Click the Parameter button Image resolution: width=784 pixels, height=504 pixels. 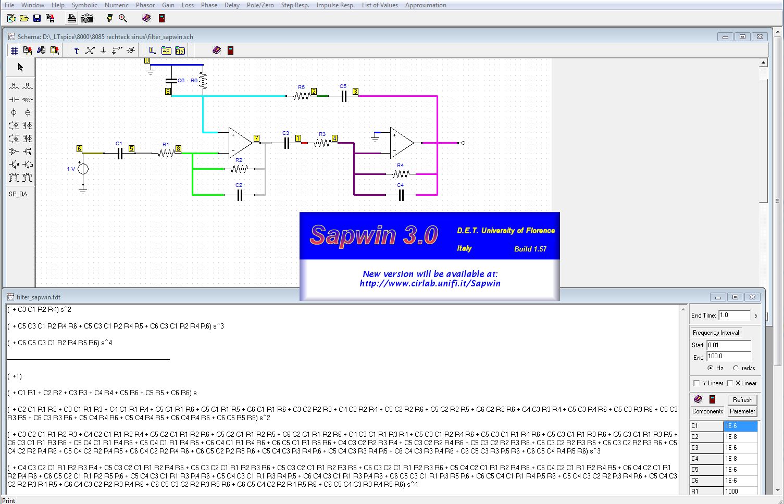coord(742,411)
